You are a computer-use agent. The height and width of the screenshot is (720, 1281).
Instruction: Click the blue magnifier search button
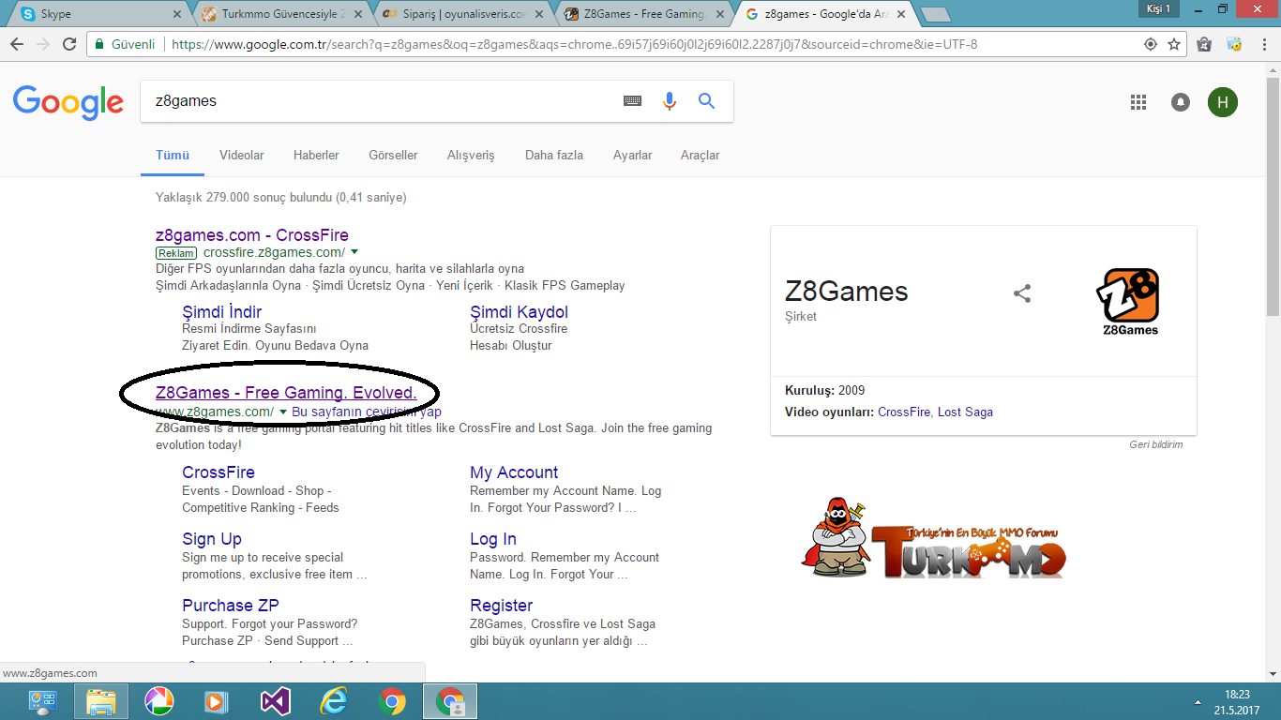707,101
